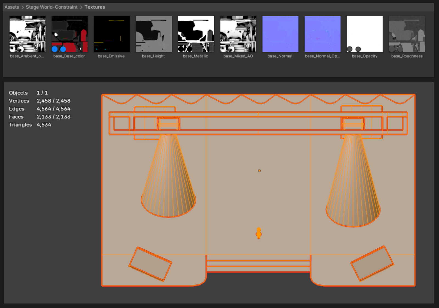Screen dimensions: 439x308
Task: Click the arrow after Assets in breadcrumb
Action: coord(22,7)
